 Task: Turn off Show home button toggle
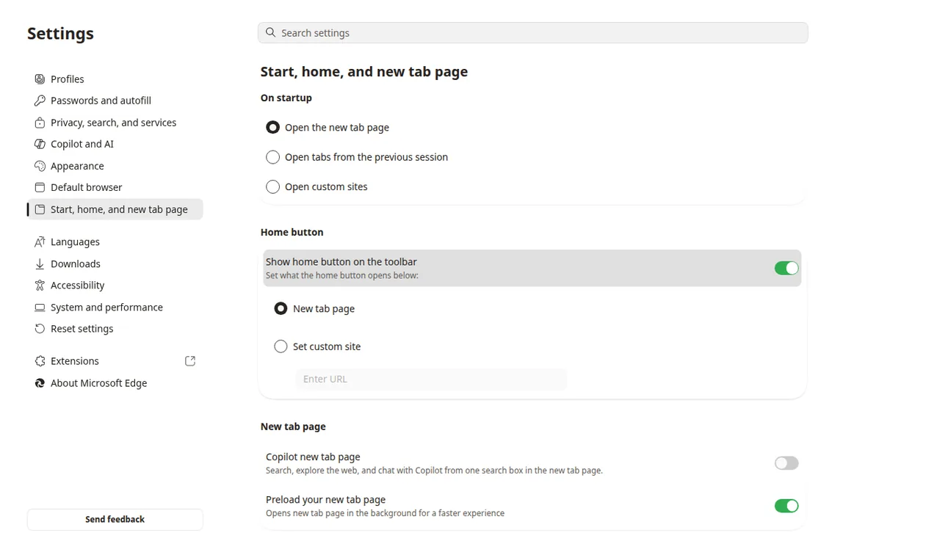tap(787, 268)
